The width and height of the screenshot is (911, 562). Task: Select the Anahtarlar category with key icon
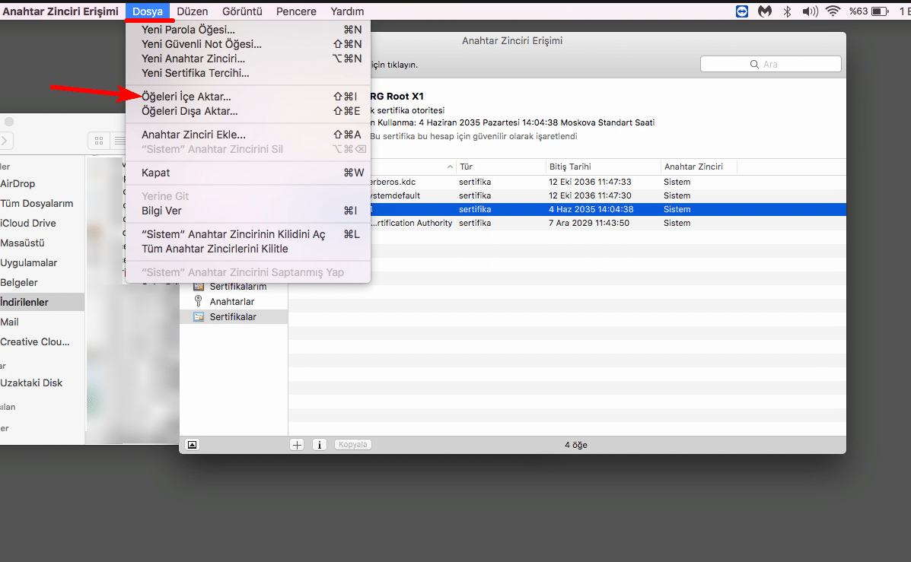pos(232,302)
